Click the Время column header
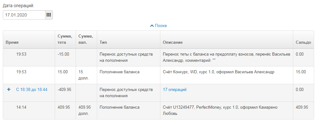Image resolution: width=316 pixels, height=122 pixels. point(29,40)
